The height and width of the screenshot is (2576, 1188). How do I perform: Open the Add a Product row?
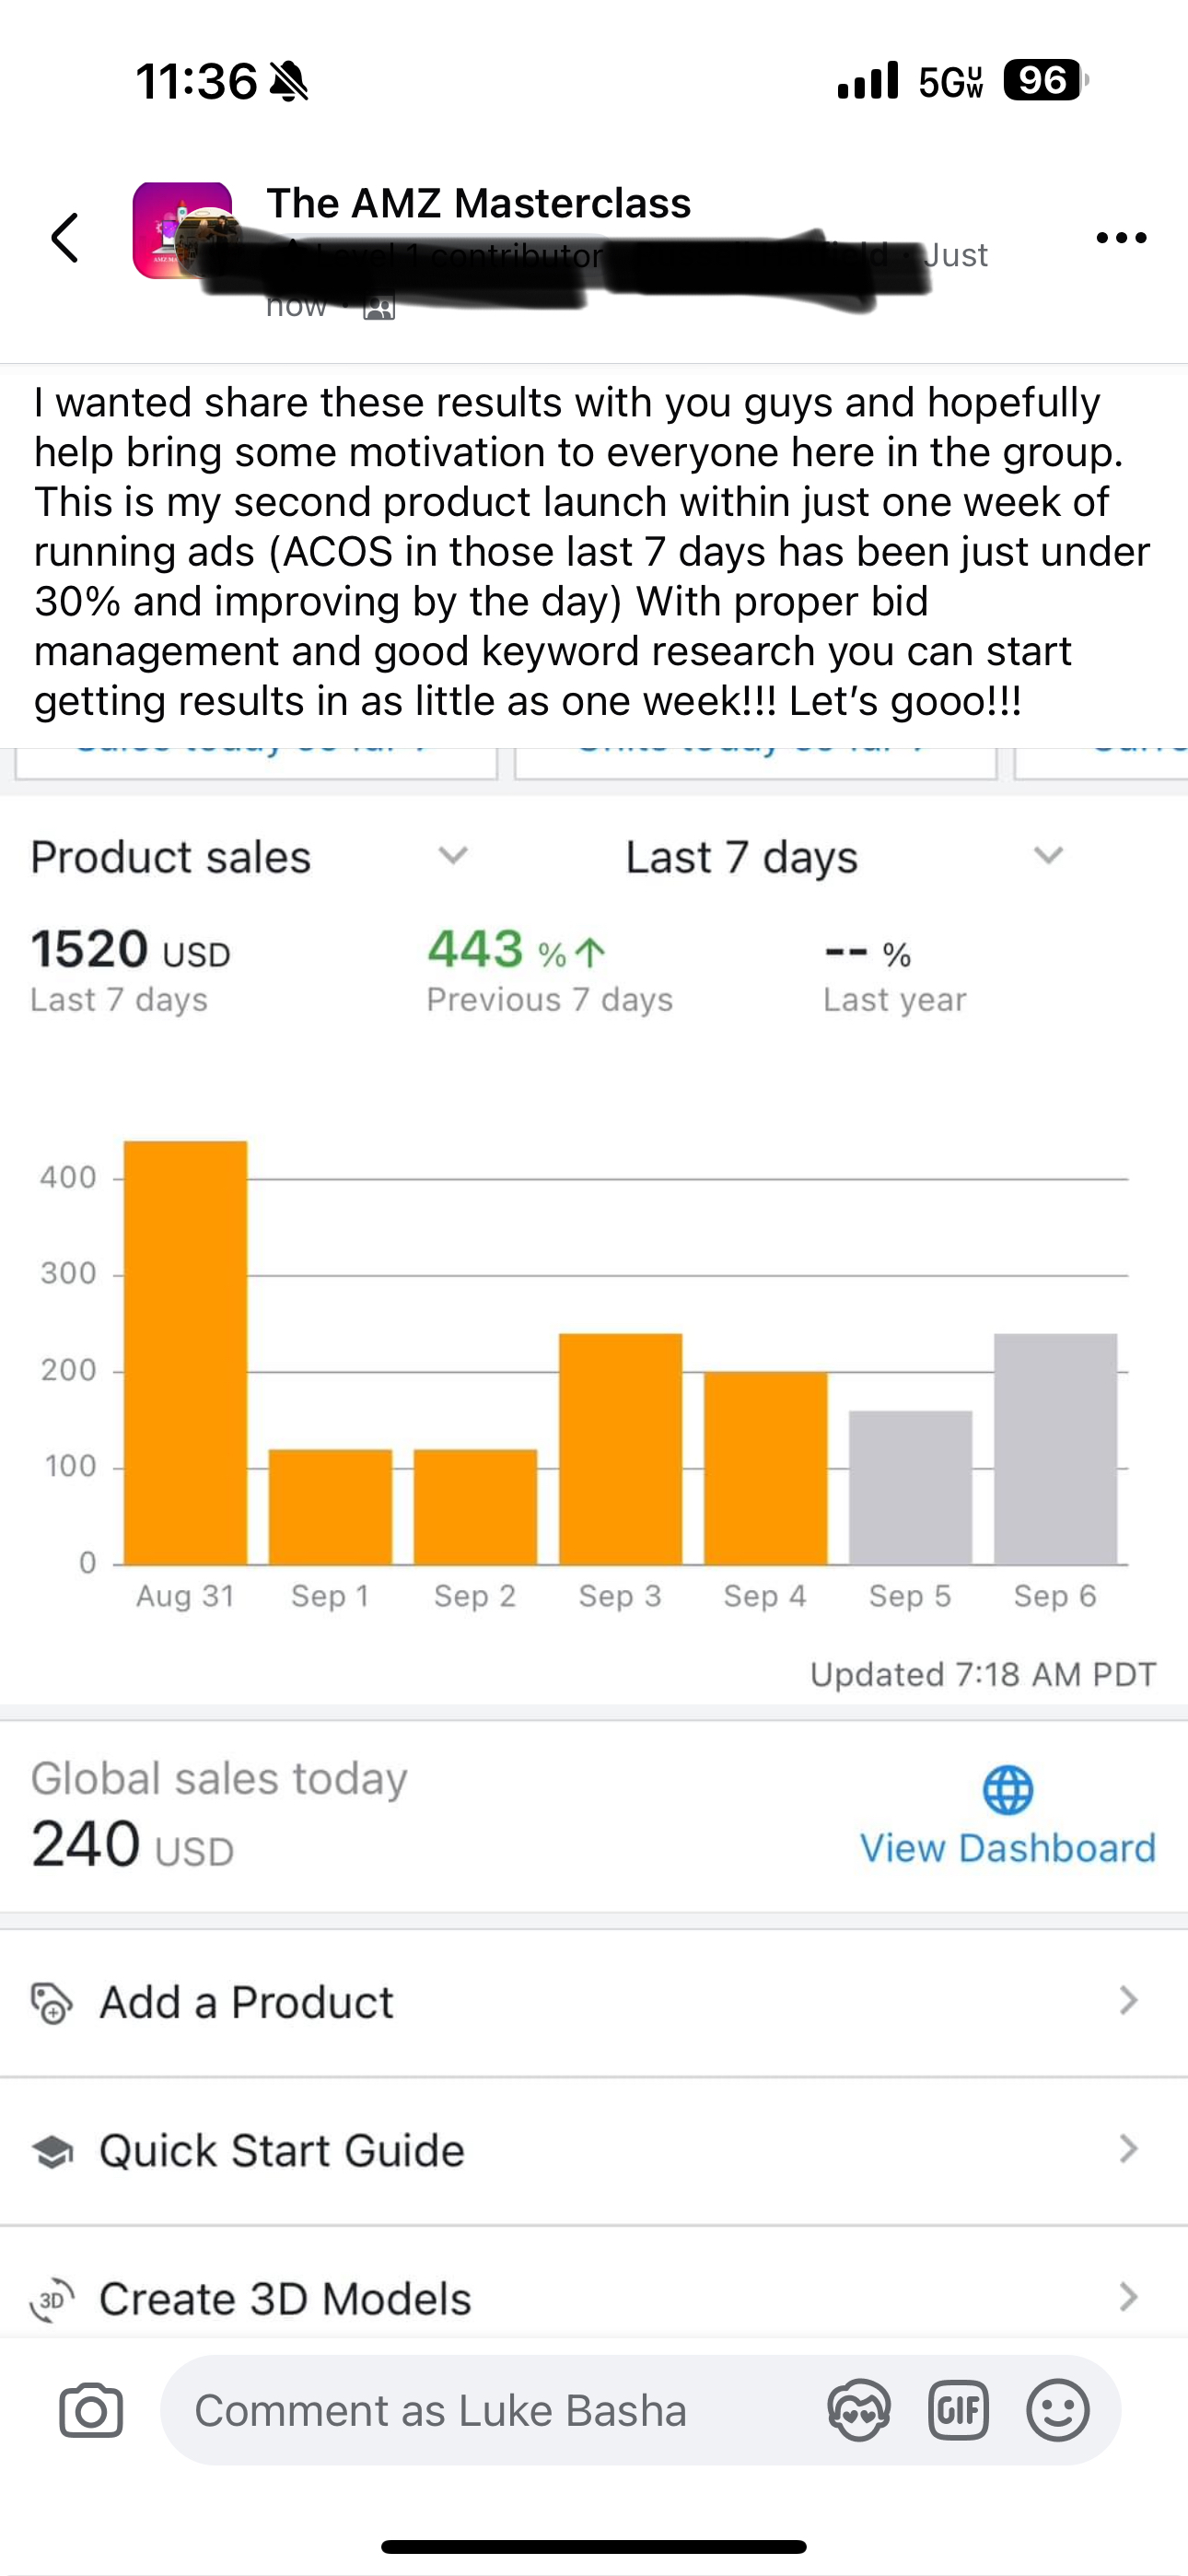pyautogui.click(x=594, y=2002)
